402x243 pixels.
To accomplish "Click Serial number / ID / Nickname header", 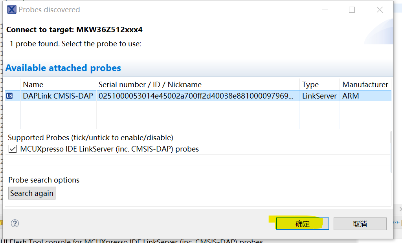I will [150, 84].
